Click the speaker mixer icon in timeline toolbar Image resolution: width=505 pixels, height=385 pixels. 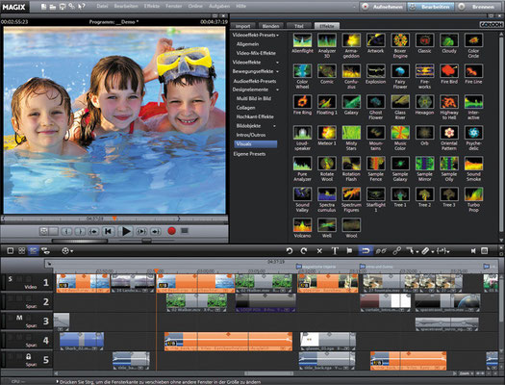[473, 250]
